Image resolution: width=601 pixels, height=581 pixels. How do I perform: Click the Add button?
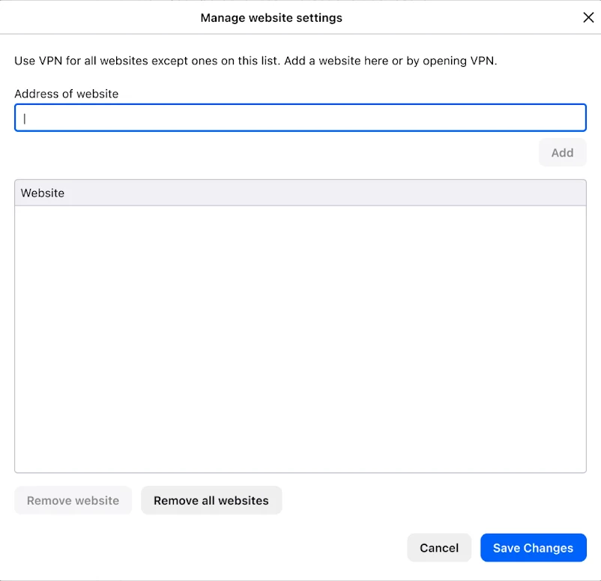[562, 153]
